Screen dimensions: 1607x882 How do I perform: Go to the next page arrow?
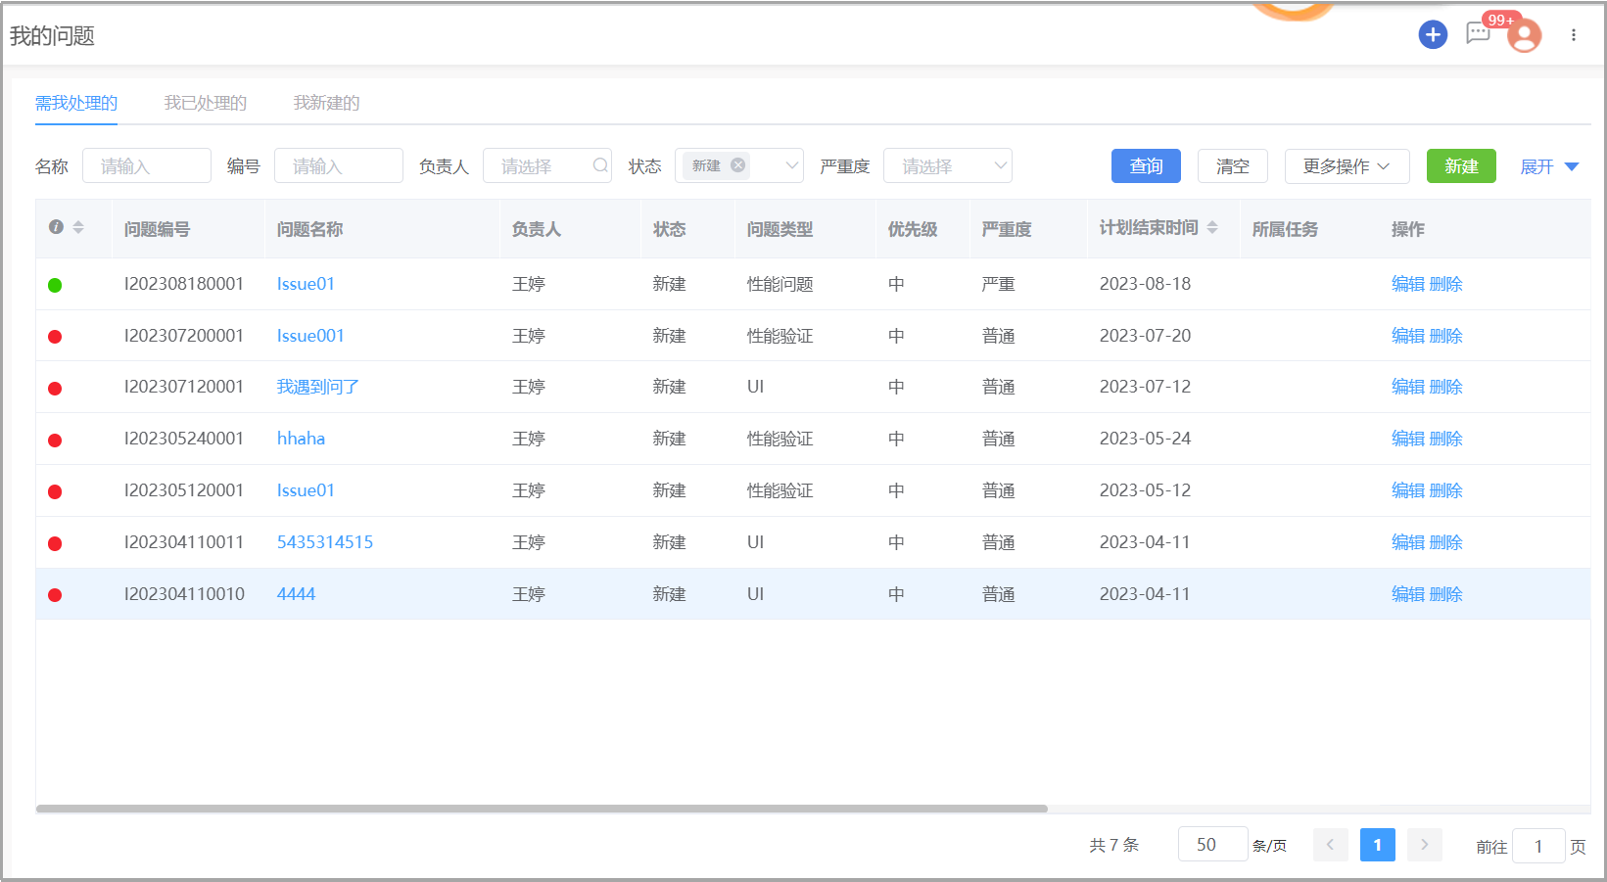[x=1424, y=845]
